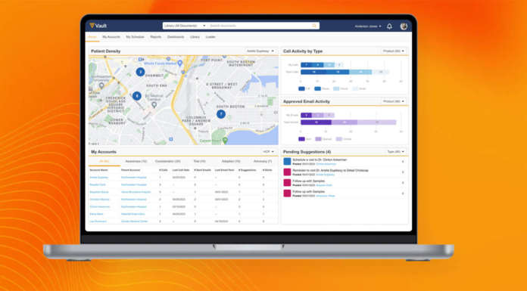Click dark purple legend swatch in Email Activity
Image resolution: width=527 pixels, height=291 pixels.
(301, 139)
